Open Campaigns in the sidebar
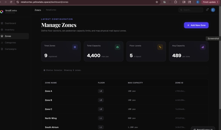Image resolution: width=221 pixels, height=130 pixels. (x=11, y=49)
